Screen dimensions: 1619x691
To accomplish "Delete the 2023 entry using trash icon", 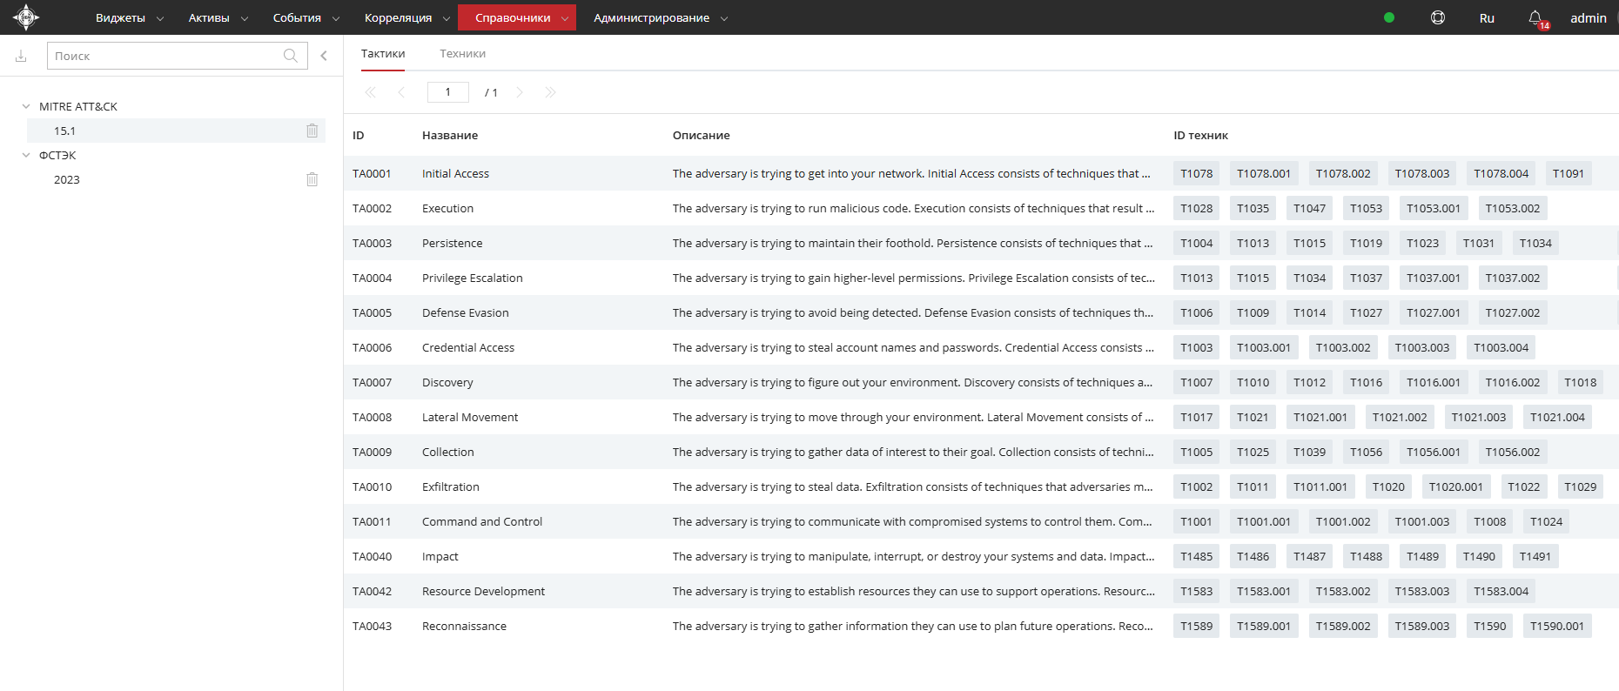I will pos(312,179).
